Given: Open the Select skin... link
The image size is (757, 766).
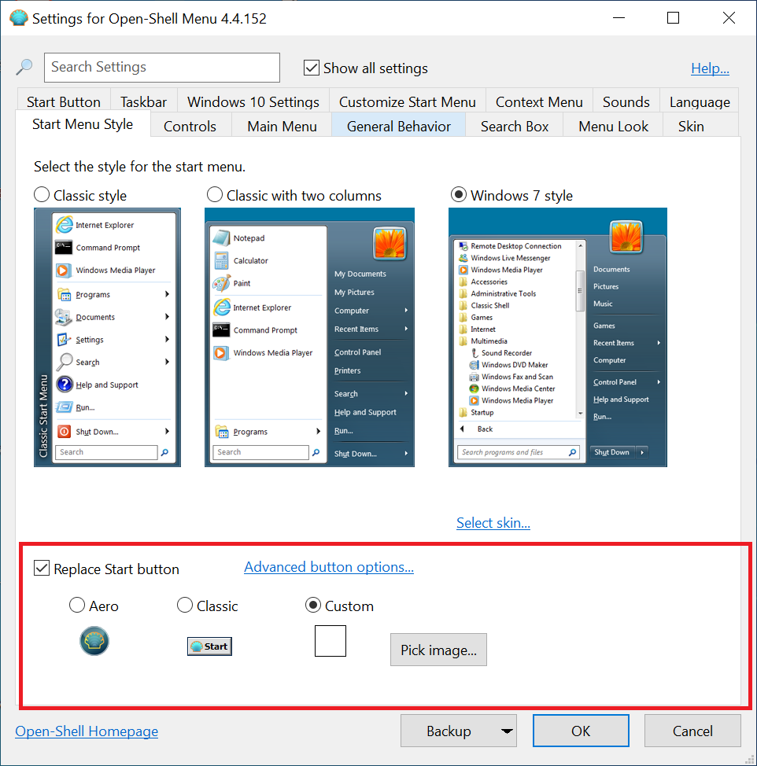Looking at the screenshot, I should pyautogui.click(x=493, y=523).
